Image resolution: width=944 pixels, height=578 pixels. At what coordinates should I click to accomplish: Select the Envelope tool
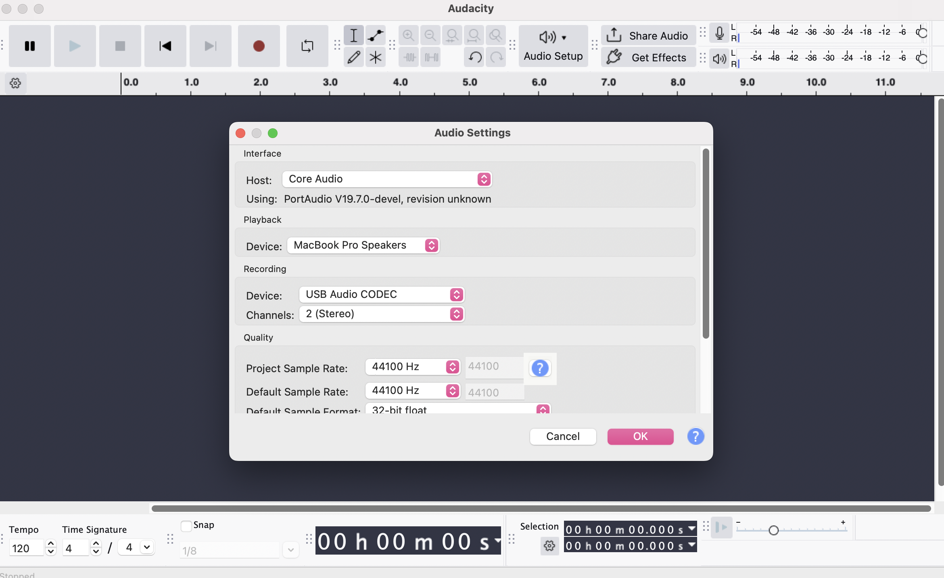click(375, 36)
